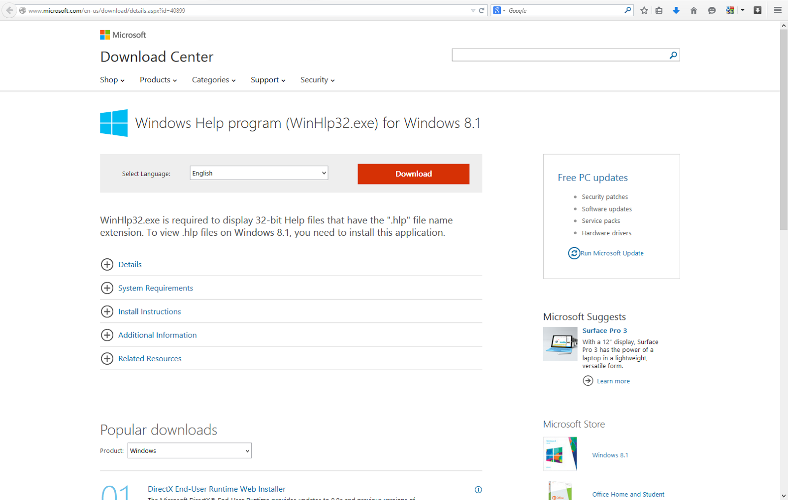Open the Select Language dropdown

pyautogui.click(x=259, y=173)
